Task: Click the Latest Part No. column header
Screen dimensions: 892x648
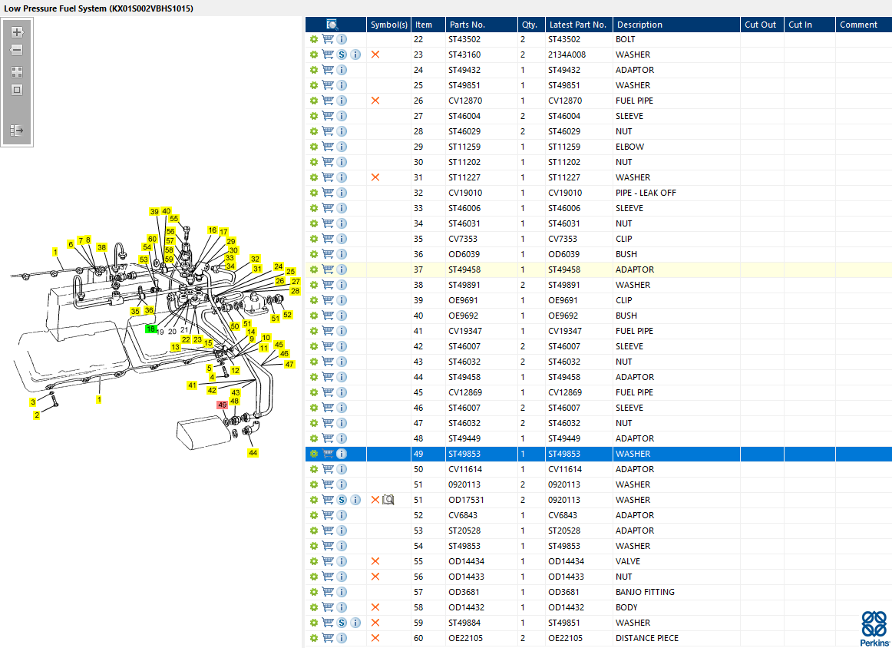Action: 577,25
